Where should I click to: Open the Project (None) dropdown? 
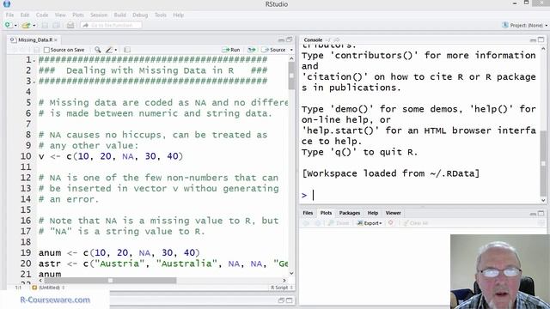525,25
